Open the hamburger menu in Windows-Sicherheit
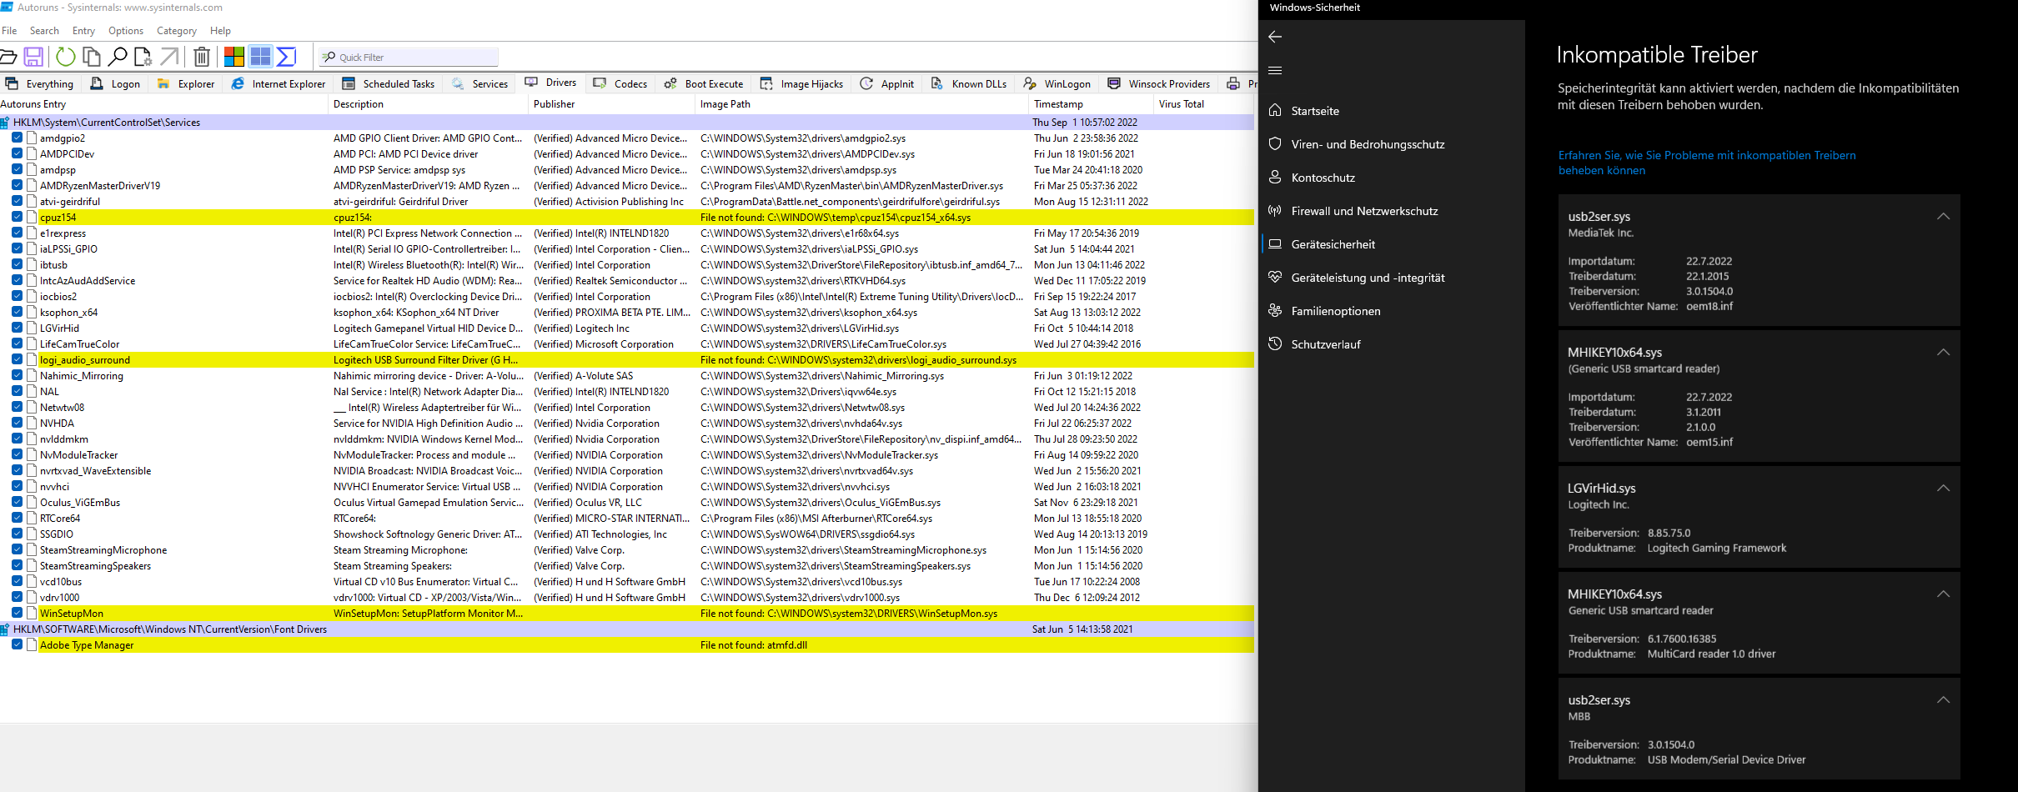Screen dimensions: 2018x792 point(1275,71)
